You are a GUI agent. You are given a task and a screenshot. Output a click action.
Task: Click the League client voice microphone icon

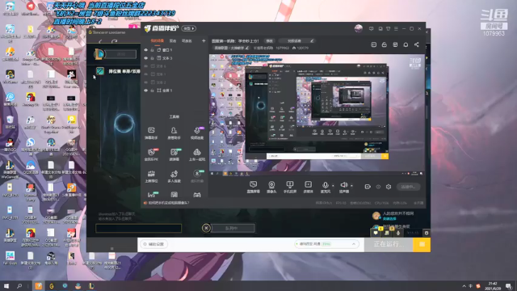(x=398, y=233)
